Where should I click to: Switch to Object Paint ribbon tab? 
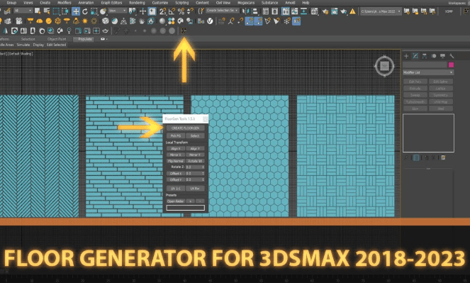pos(57,39)
